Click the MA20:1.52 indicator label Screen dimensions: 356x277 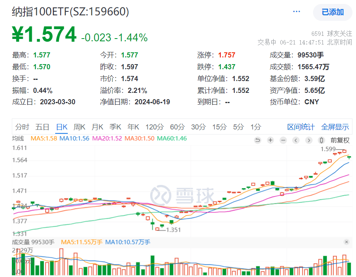click(107, 138)
